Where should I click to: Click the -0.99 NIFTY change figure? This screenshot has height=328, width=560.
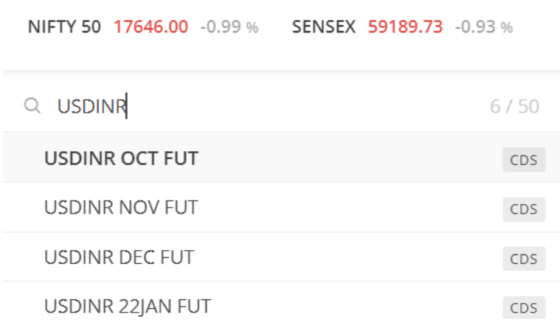(x=221, y=27)
